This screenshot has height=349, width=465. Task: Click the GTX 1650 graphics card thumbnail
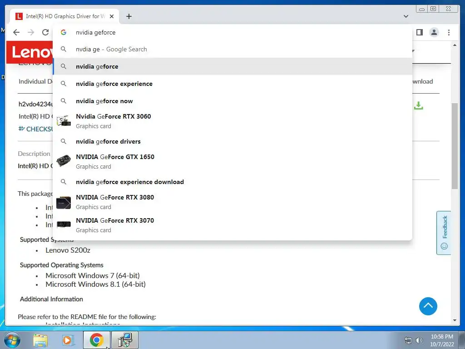click(x=64, y=160)
